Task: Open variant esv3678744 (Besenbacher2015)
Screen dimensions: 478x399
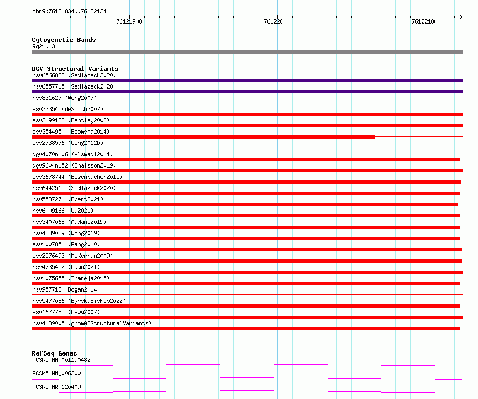Action: click(77, 177)
